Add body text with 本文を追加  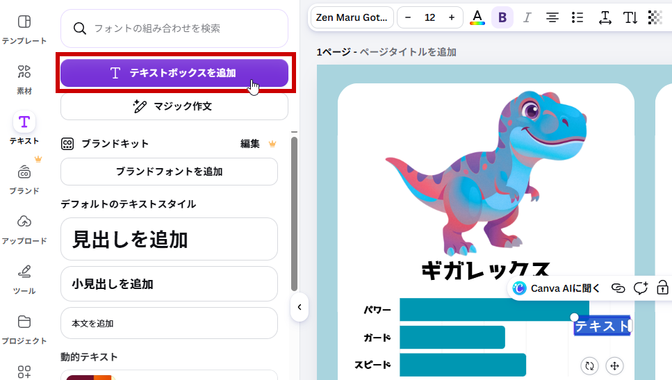[x=170, y=323]
